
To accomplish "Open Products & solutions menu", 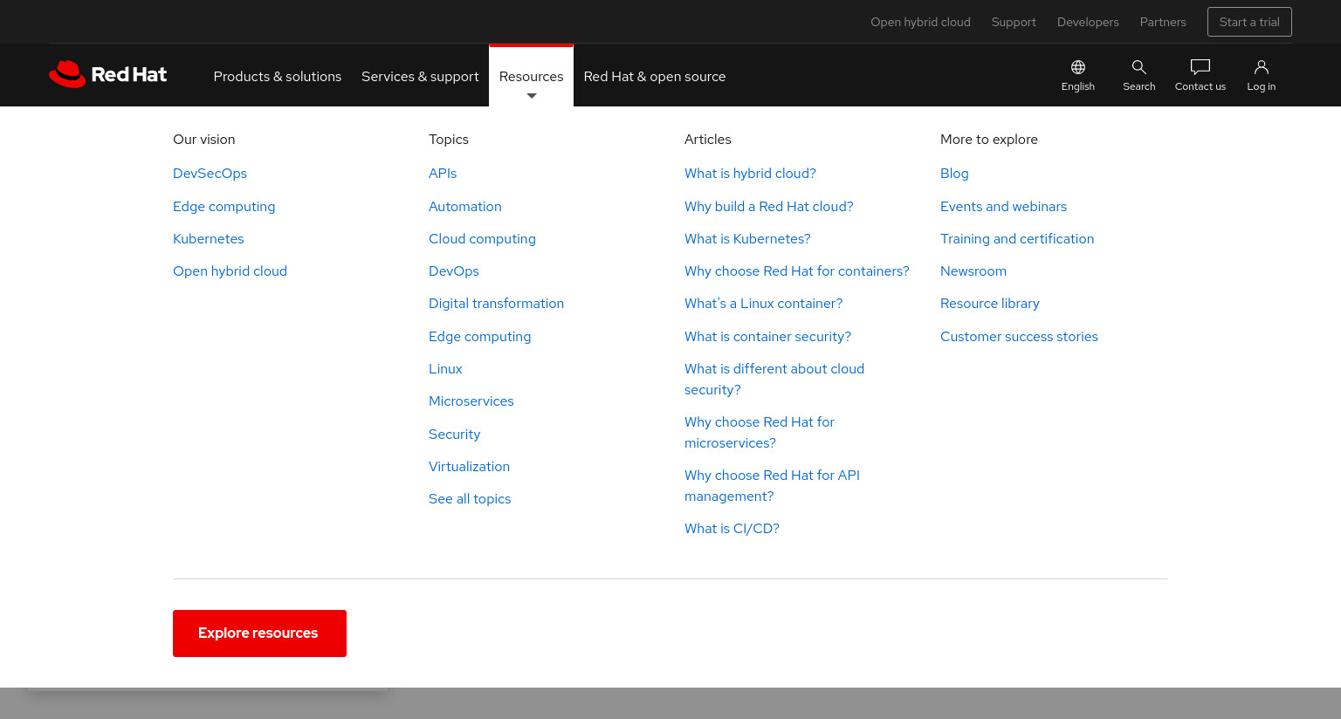I will tap(278, 77).
